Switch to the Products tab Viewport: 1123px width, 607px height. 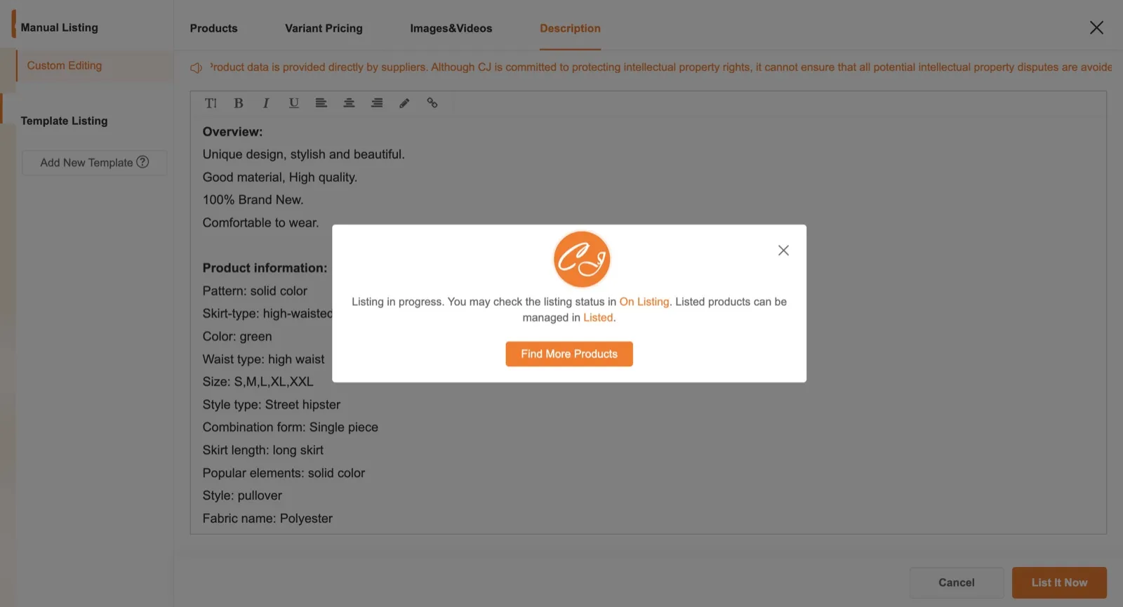point(213,28)
